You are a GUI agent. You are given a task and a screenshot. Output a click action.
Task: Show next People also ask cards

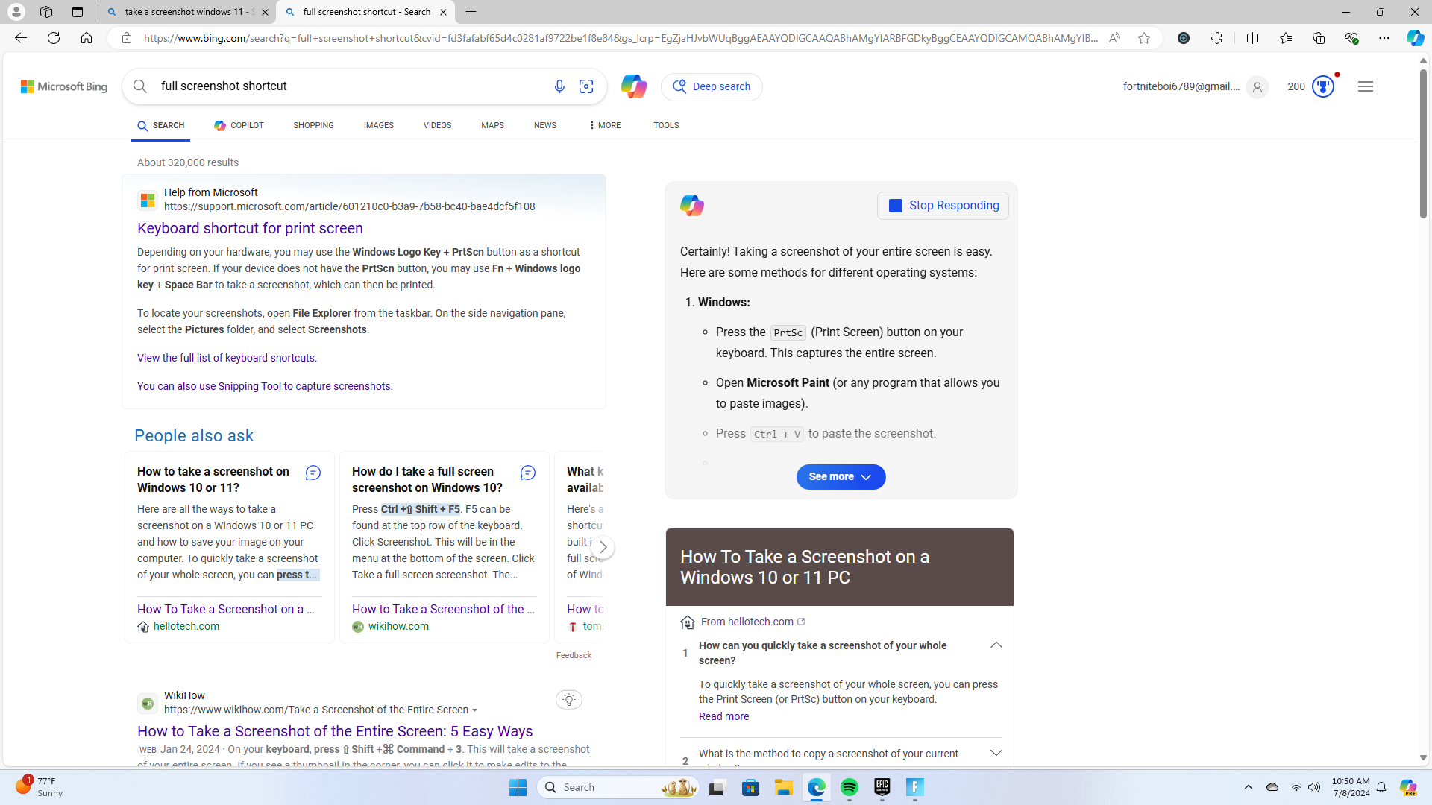click(603, 547)
